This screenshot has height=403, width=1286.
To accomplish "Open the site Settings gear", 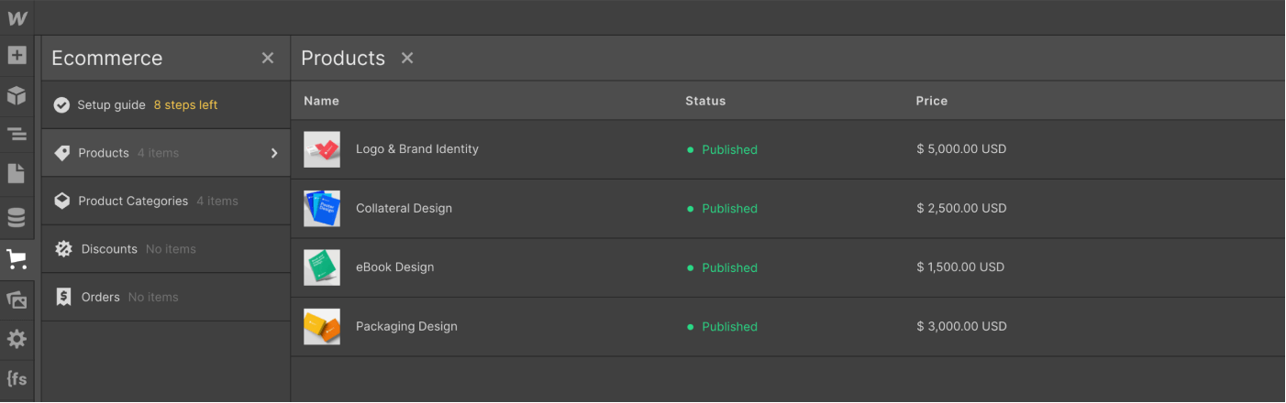I will 17,339.
